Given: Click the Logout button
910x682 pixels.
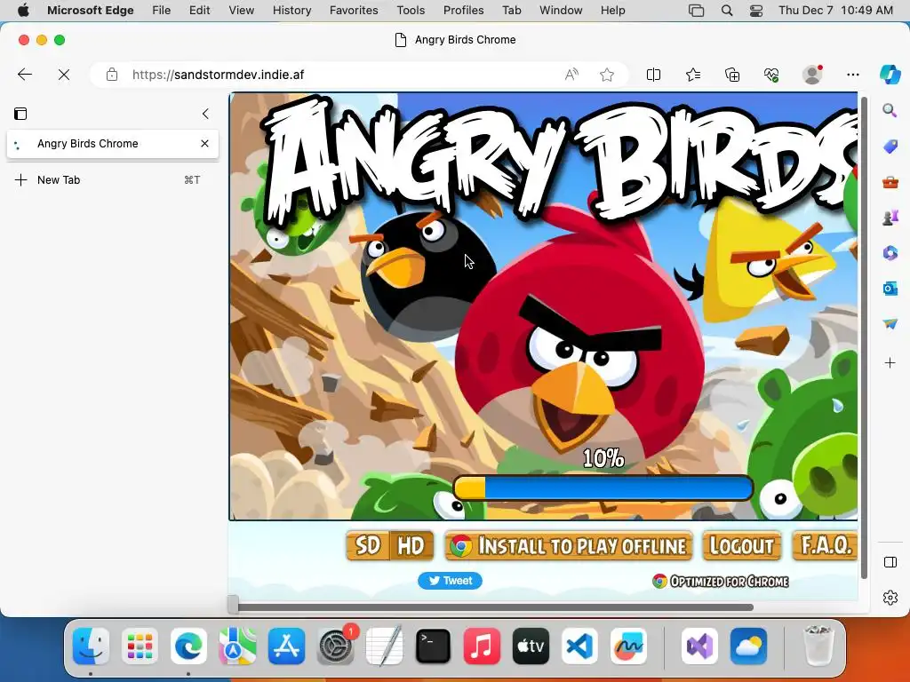Looking at the screenshot, I should tap(742, 546).
